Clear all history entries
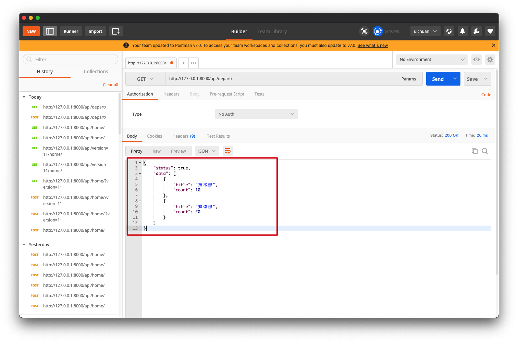Viewport: 518px width, 343px height. coord(110,85)
